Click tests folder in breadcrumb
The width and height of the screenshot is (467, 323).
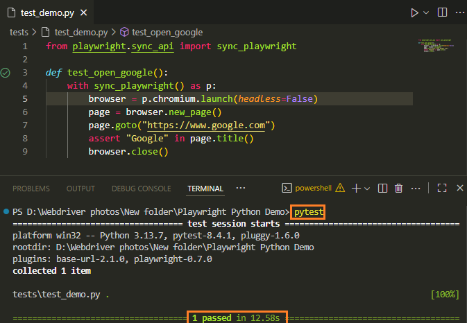coord(19,32)
